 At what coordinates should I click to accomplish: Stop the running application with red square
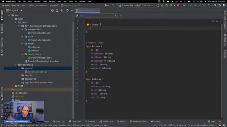click(178, 5)
